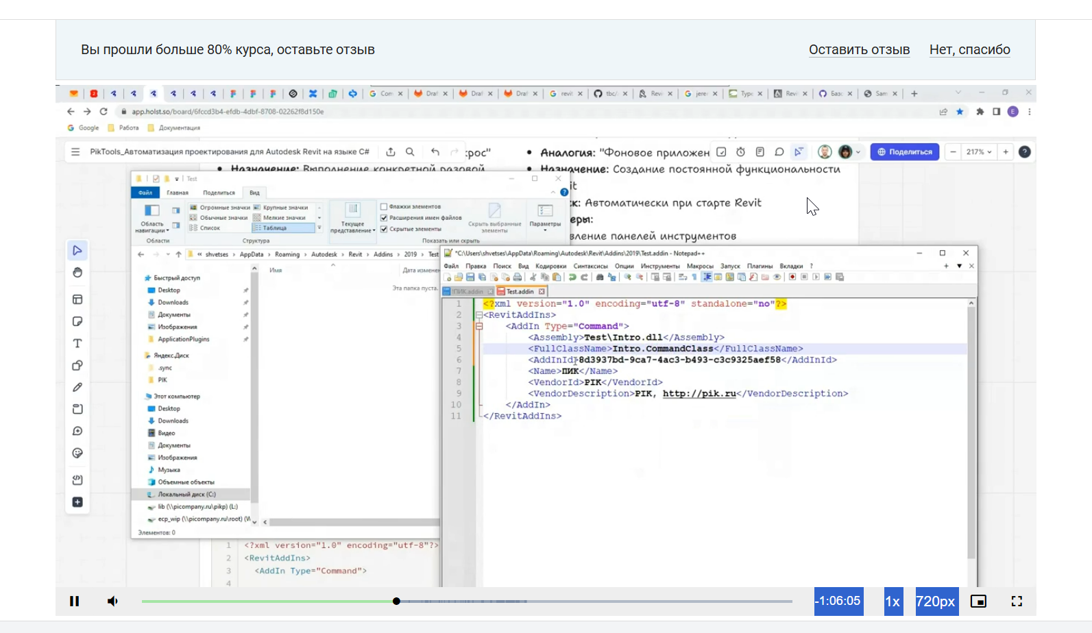Select Локальный диск (C:) in navigation pane
1092x633 pixels.
pos(186,495)
